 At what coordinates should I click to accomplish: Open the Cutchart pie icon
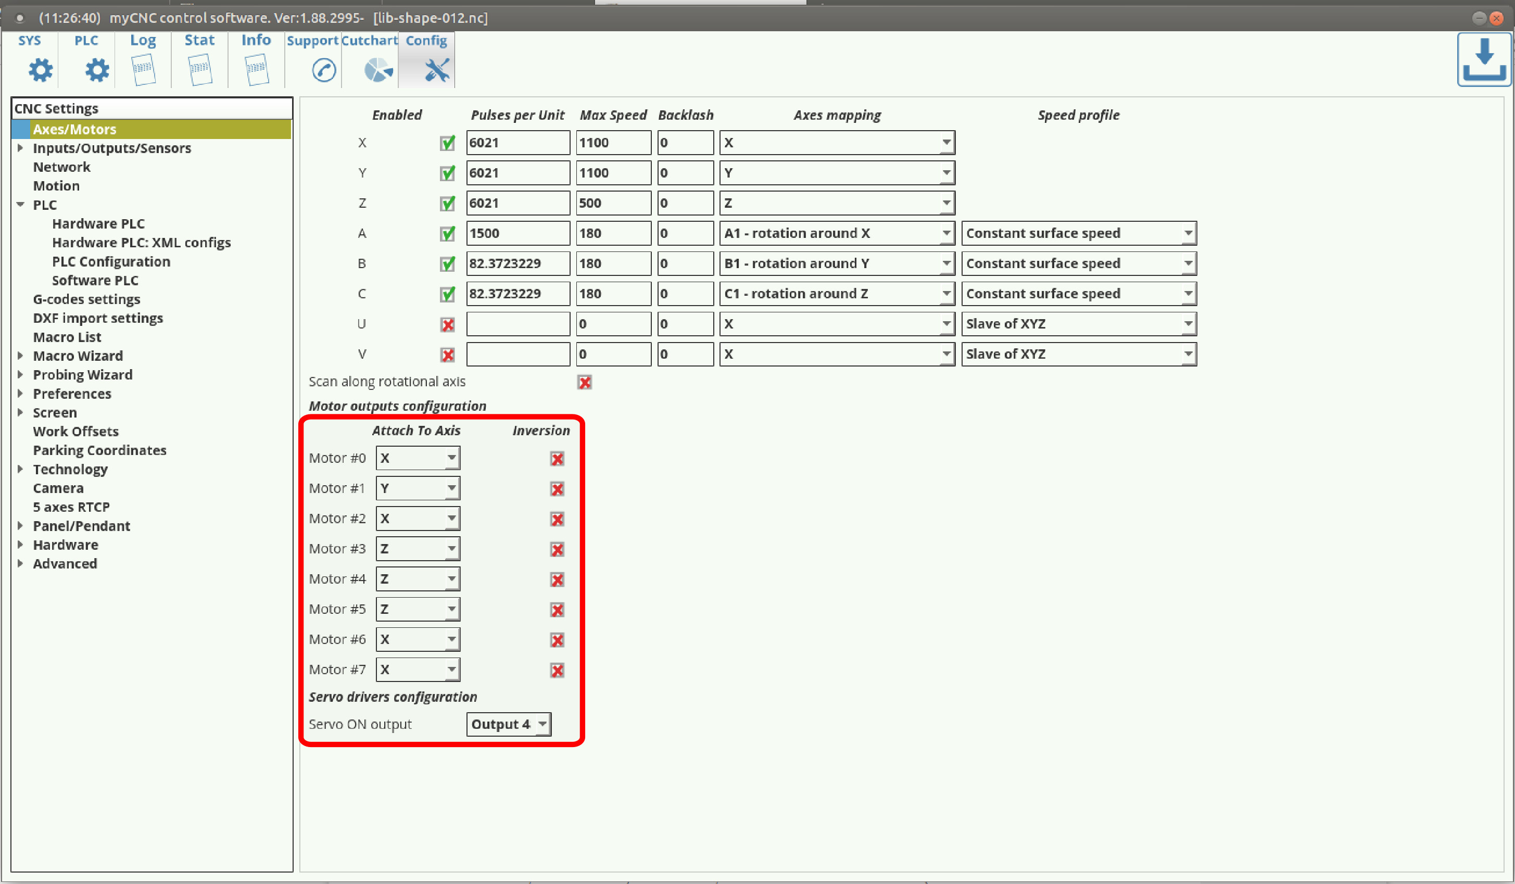click(x=378, y=70)
